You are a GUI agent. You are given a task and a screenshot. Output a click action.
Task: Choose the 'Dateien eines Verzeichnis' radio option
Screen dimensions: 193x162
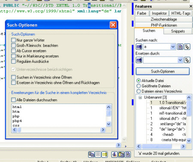coord(139,91)
